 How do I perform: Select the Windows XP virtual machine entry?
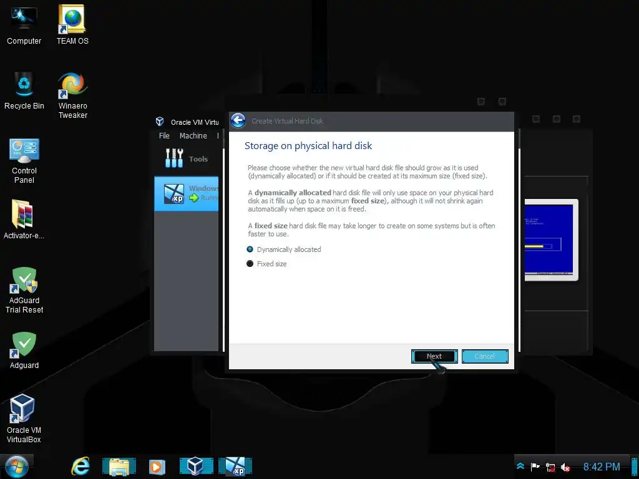pos(187,193)
